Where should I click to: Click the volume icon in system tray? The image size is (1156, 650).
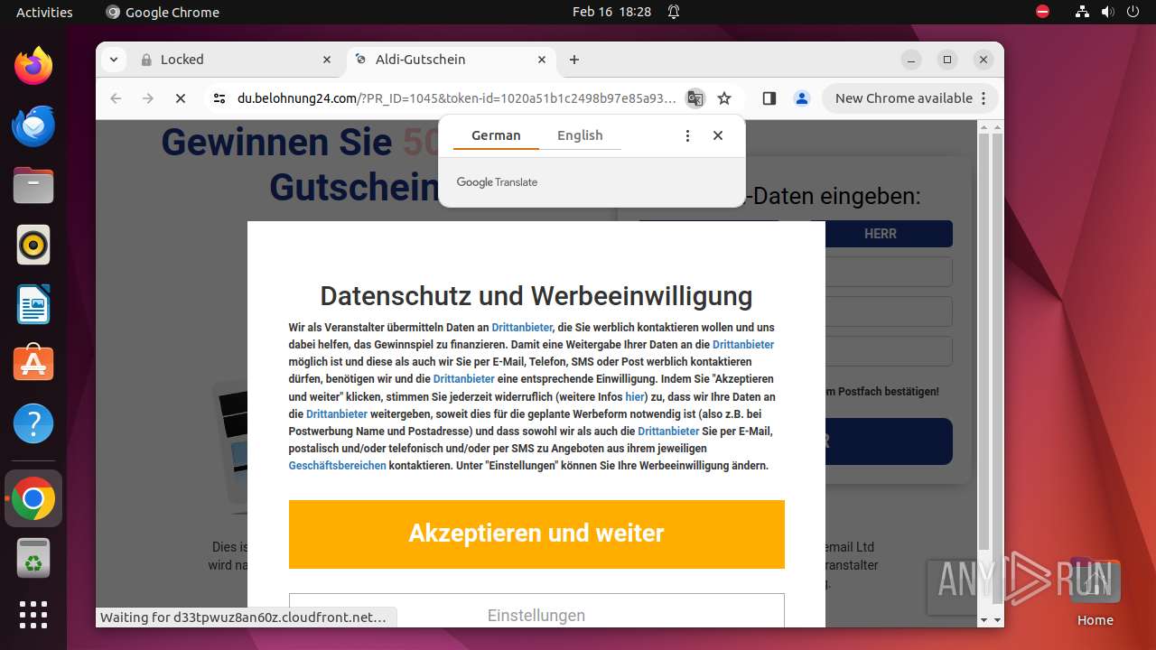(1108, 12)
